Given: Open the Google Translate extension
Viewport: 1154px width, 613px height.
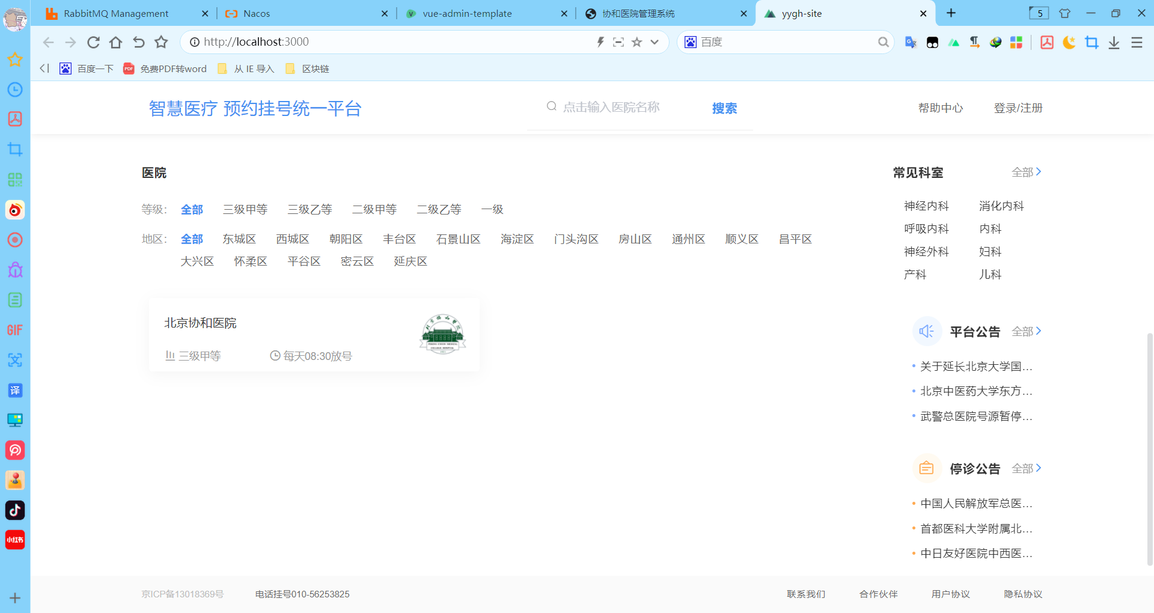Looking at the screenshot, I should (x=910, y=42).
